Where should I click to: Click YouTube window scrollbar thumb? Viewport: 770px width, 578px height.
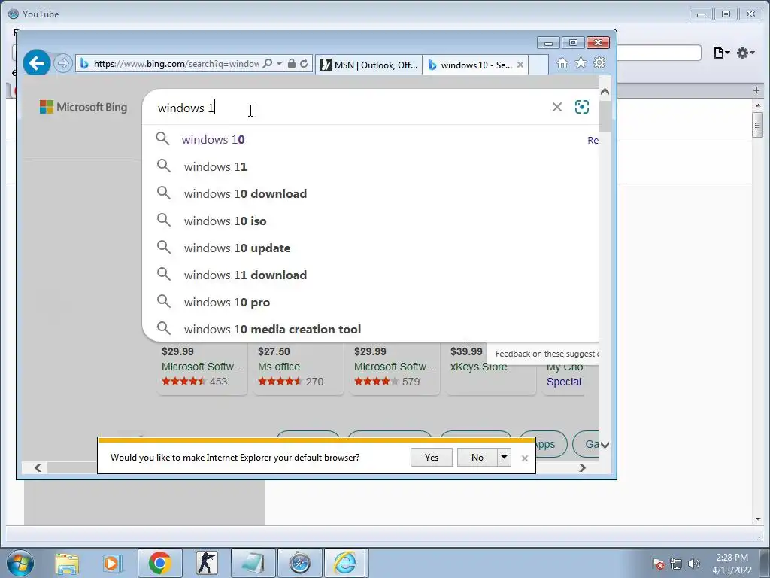tap(758, 125)
